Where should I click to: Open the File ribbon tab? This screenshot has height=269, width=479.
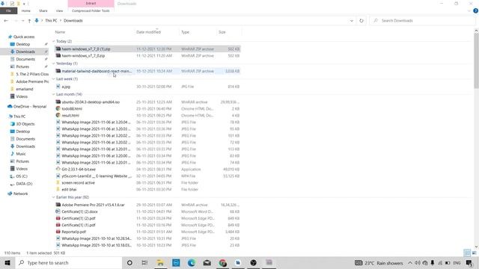[x=8, y=10]
